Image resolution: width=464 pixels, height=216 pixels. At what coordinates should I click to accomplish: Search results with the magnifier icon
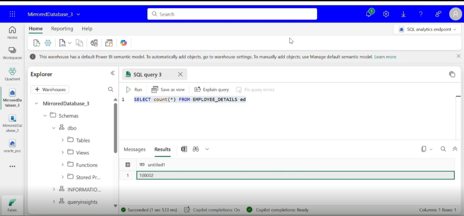pyautogui.click(x=443, y=149)
